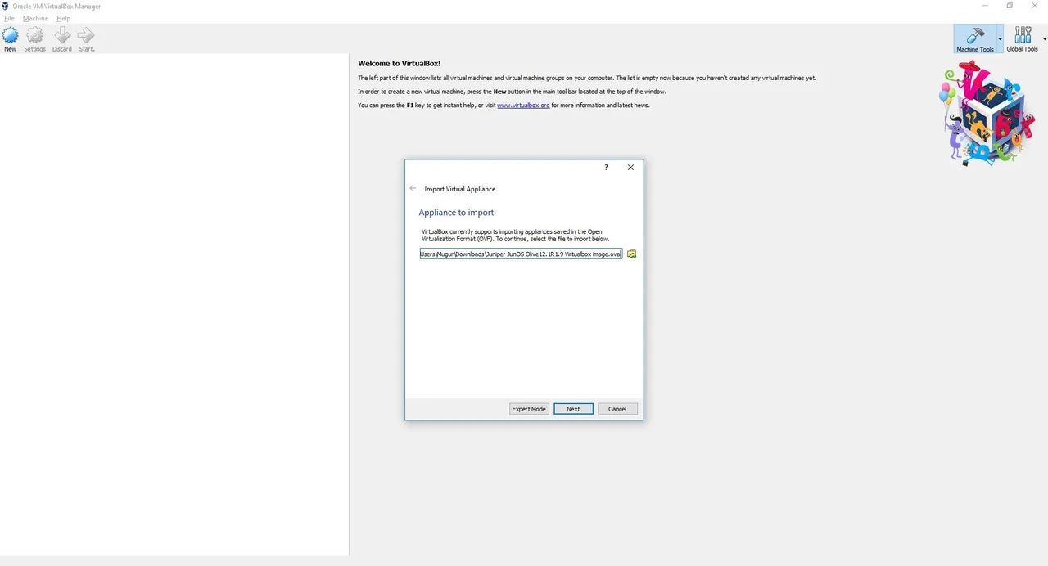Click the New virtual machine toolbar icon
The width and height of the screenshot is (1048, 566).
tap(10, 38)
